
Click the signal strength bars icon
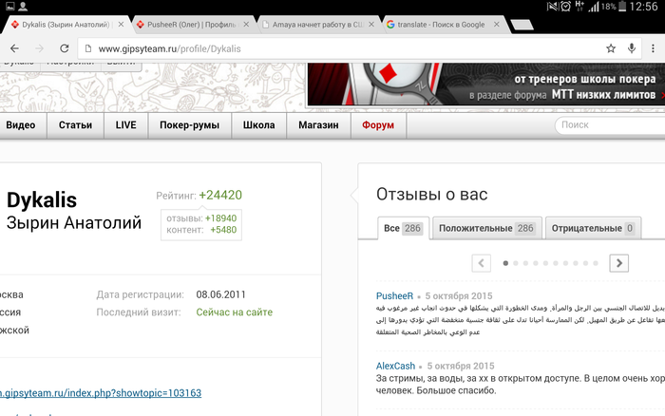[x=594, y=7]
